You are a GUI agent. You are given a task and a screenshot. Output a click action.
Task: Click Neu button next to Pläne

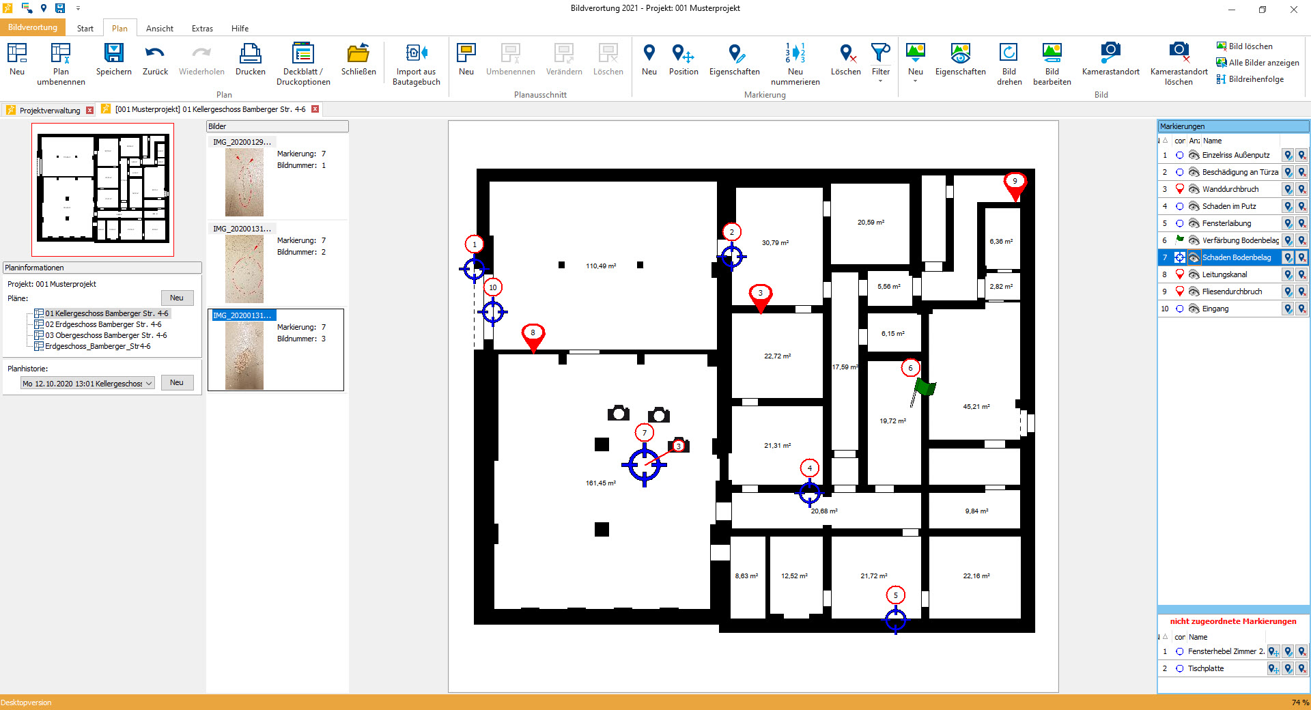click(177, 298)
